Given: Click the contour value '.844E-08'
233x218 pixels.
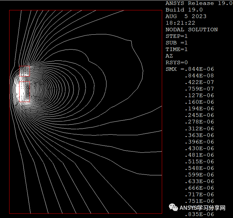Looking at the screenshot, I should tap(199, 76).
